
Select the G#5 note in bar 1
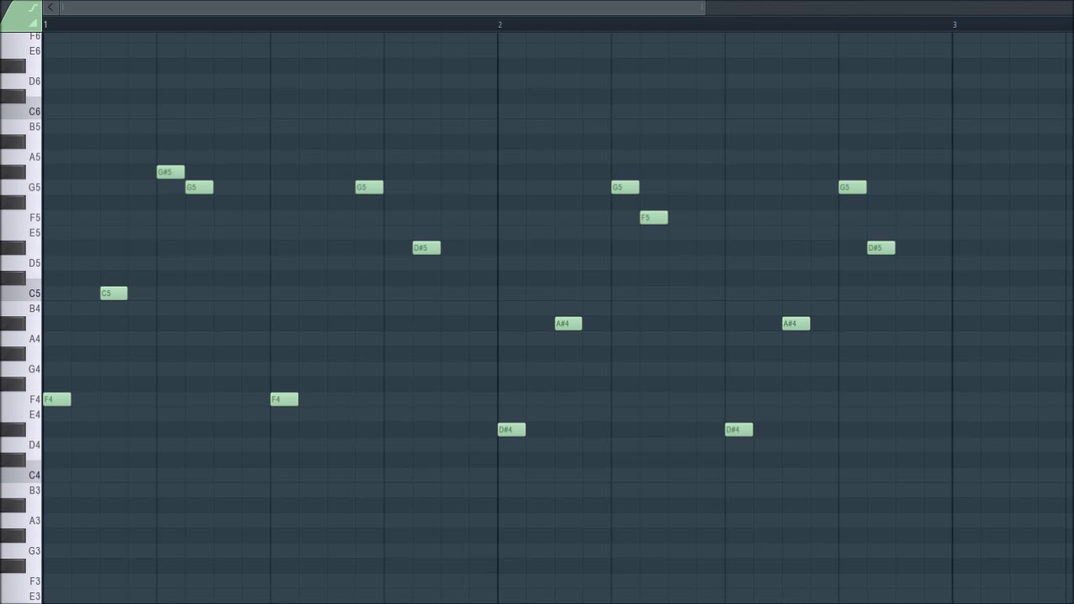(x=170, y=172)
